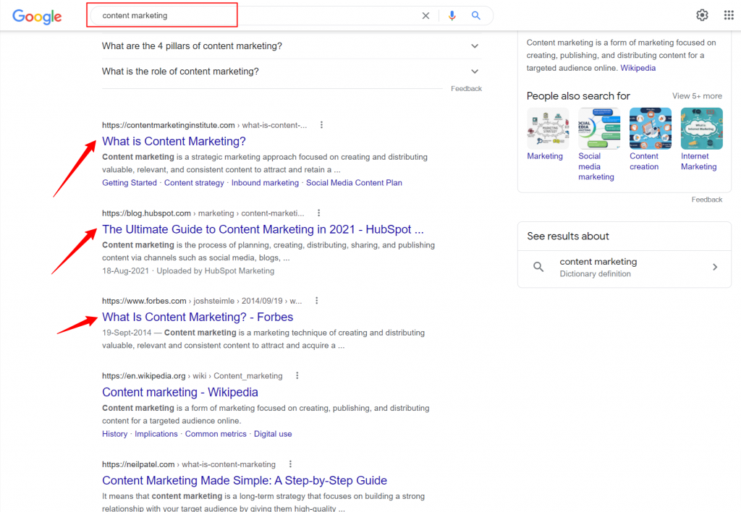741x512 pixels.
Task: Open the content marketing dictionary definition arrow
Action: (x=715, y=267)
